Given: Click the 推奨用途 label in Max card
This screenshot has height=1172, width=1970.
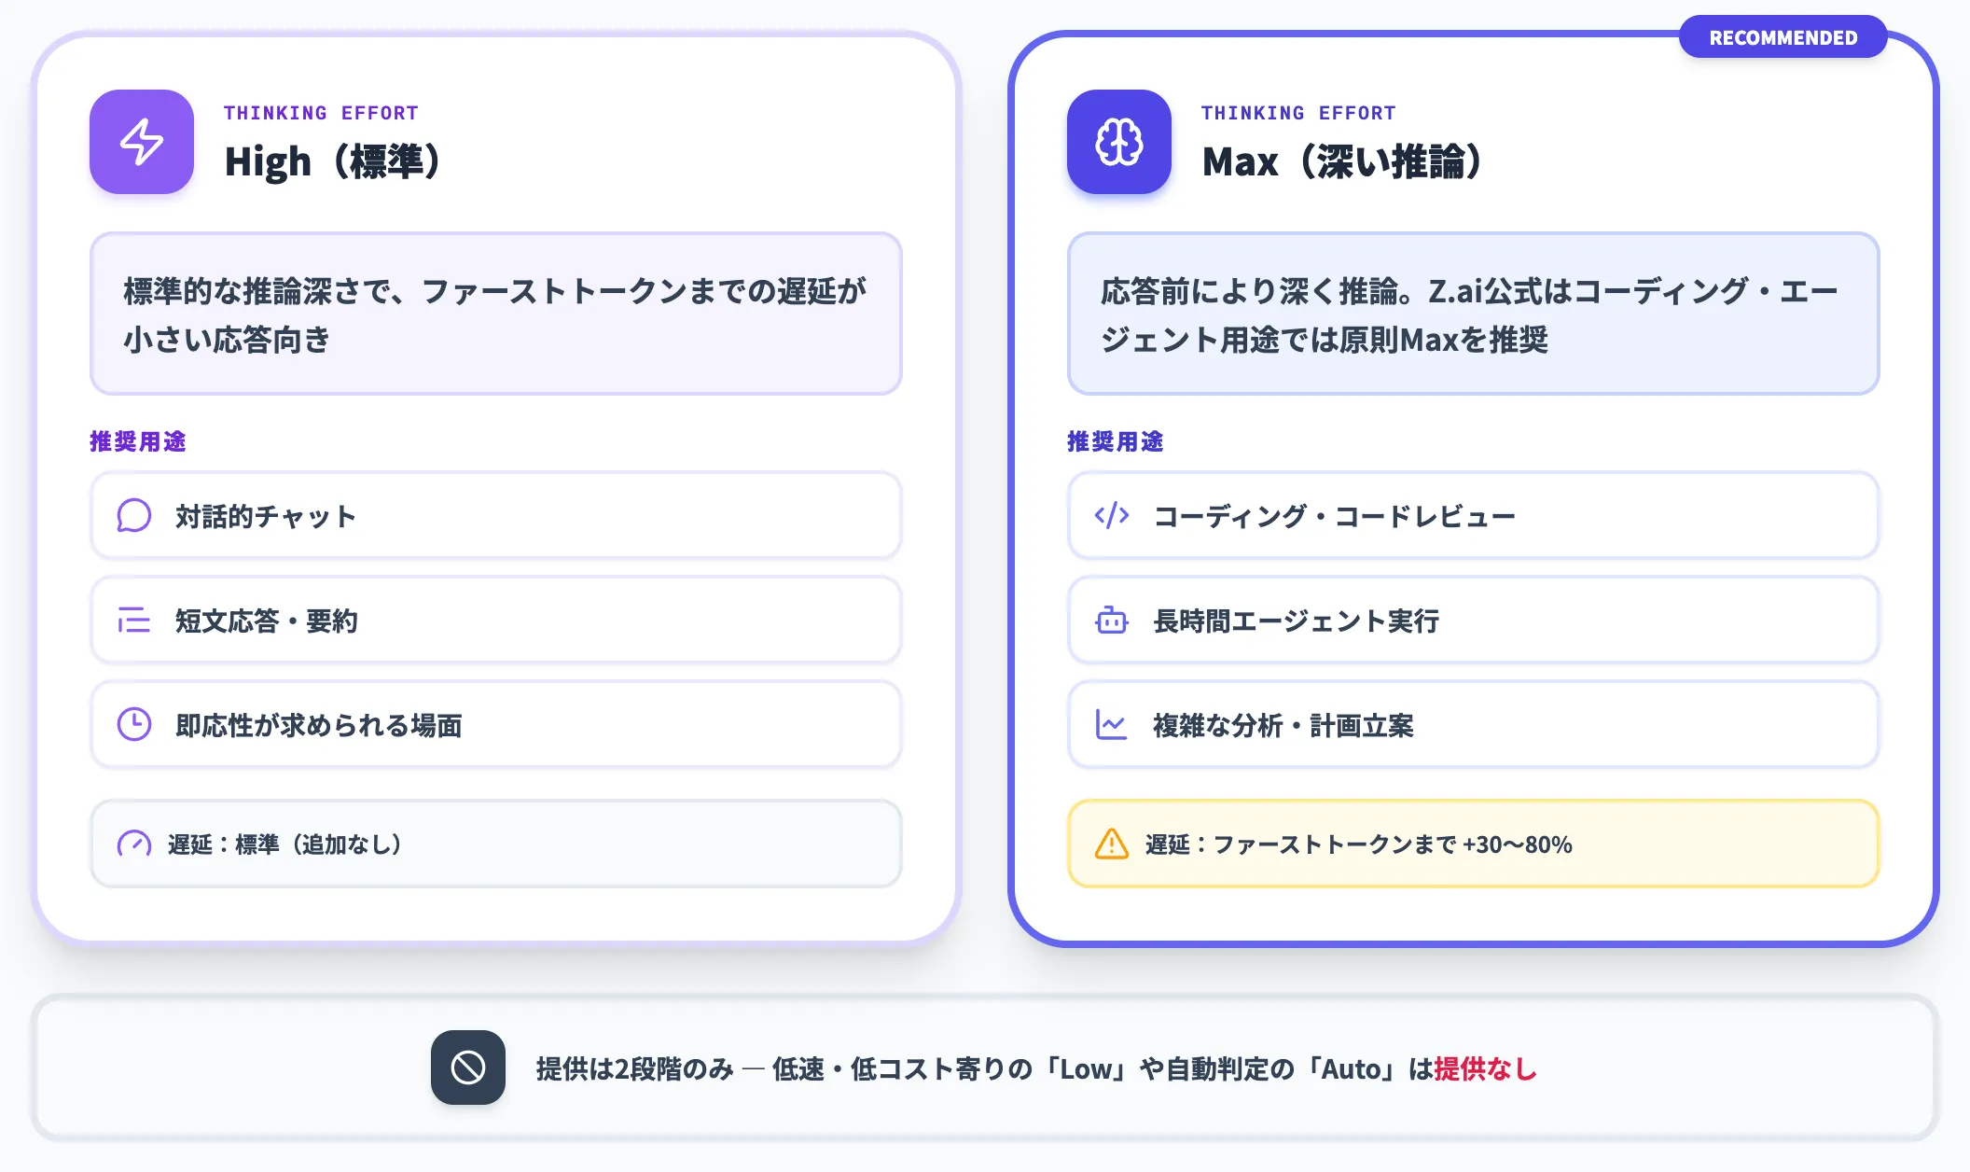Looking at the screenshot, I should coord(1116,441).
